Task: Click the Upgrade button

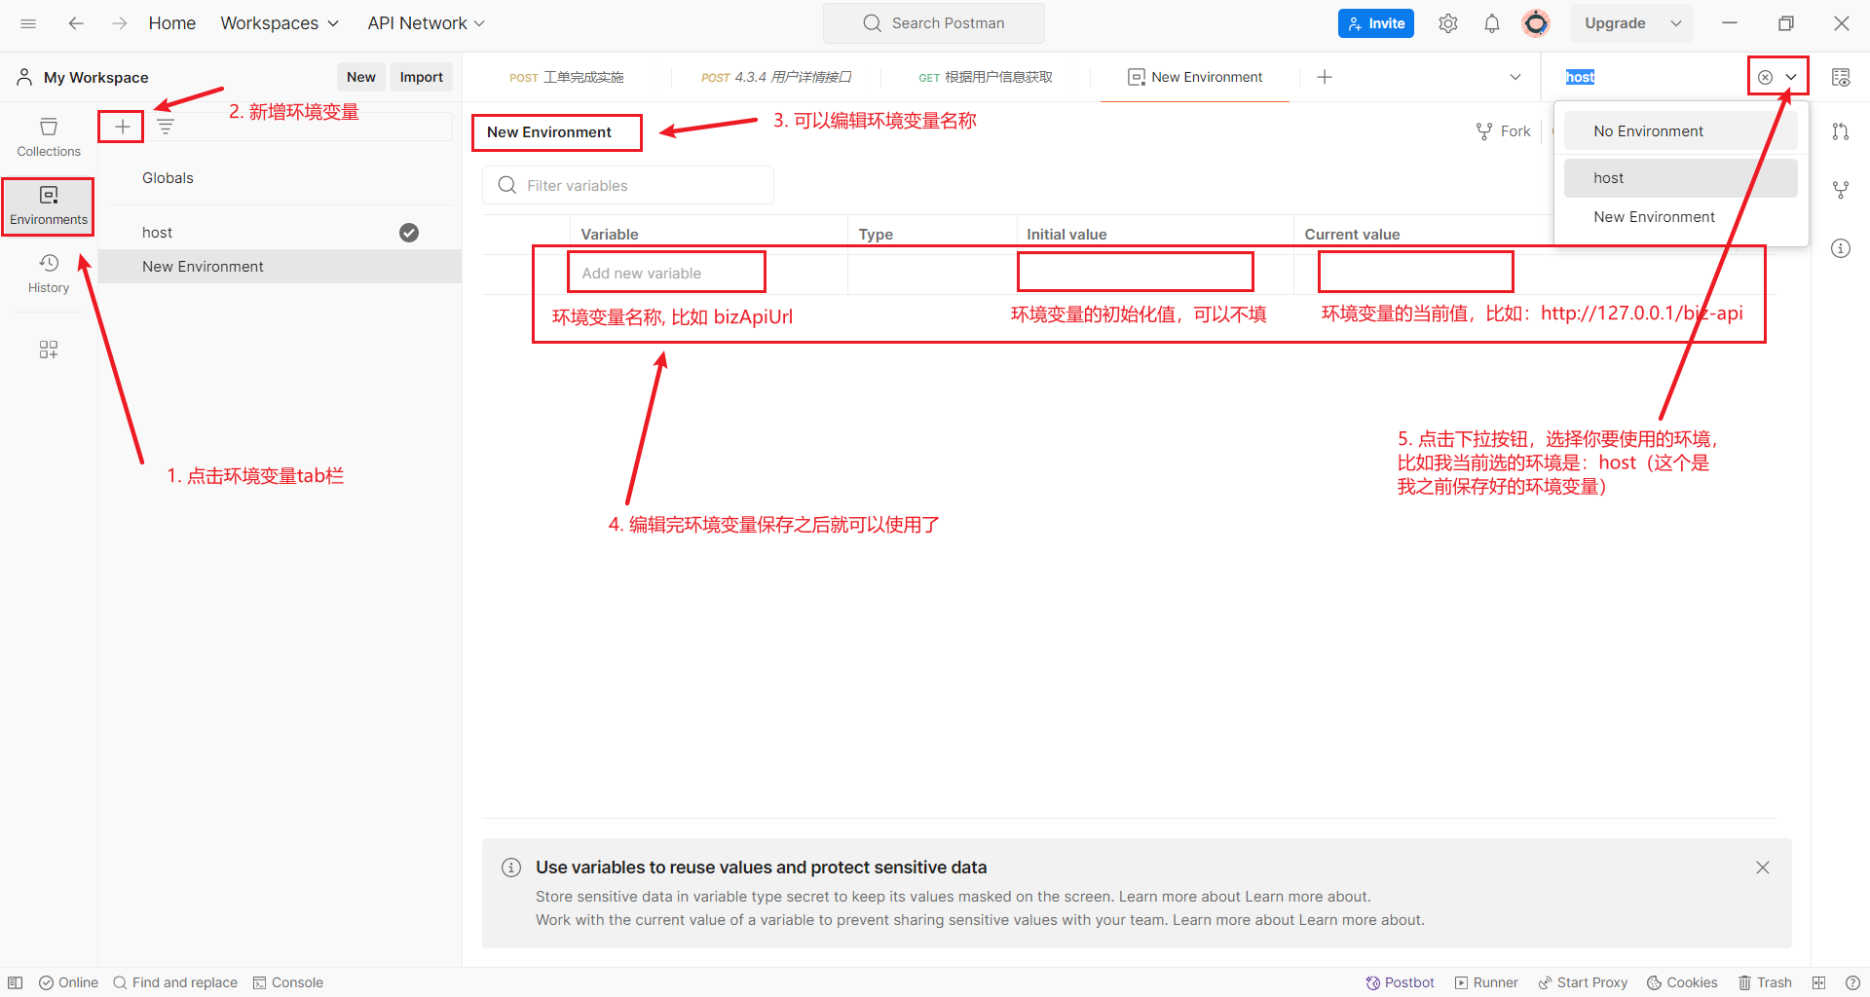Action: click(x=1615, y=23)
